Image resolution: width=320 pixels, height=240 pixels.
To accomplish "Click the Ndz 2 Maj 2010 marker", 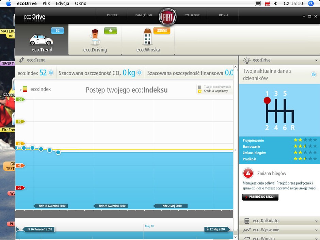I will pyautogui.click(x=171, y=206).
